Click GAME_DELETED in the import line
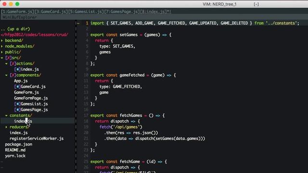Screen dimensions: 308x173 point(234,24)
